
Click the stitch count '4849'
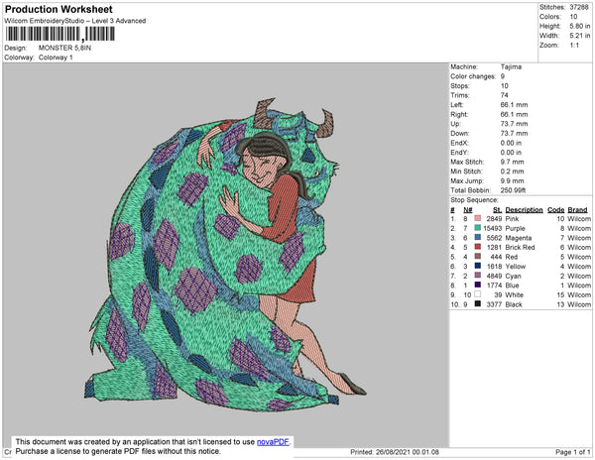[x=494, y=276]
